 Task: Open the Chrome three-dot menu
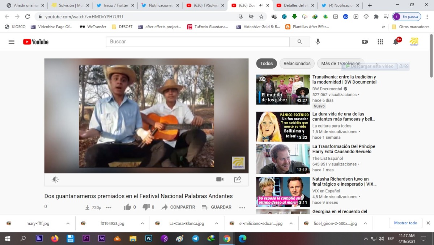pyautogui.click(x=426, y=17)
